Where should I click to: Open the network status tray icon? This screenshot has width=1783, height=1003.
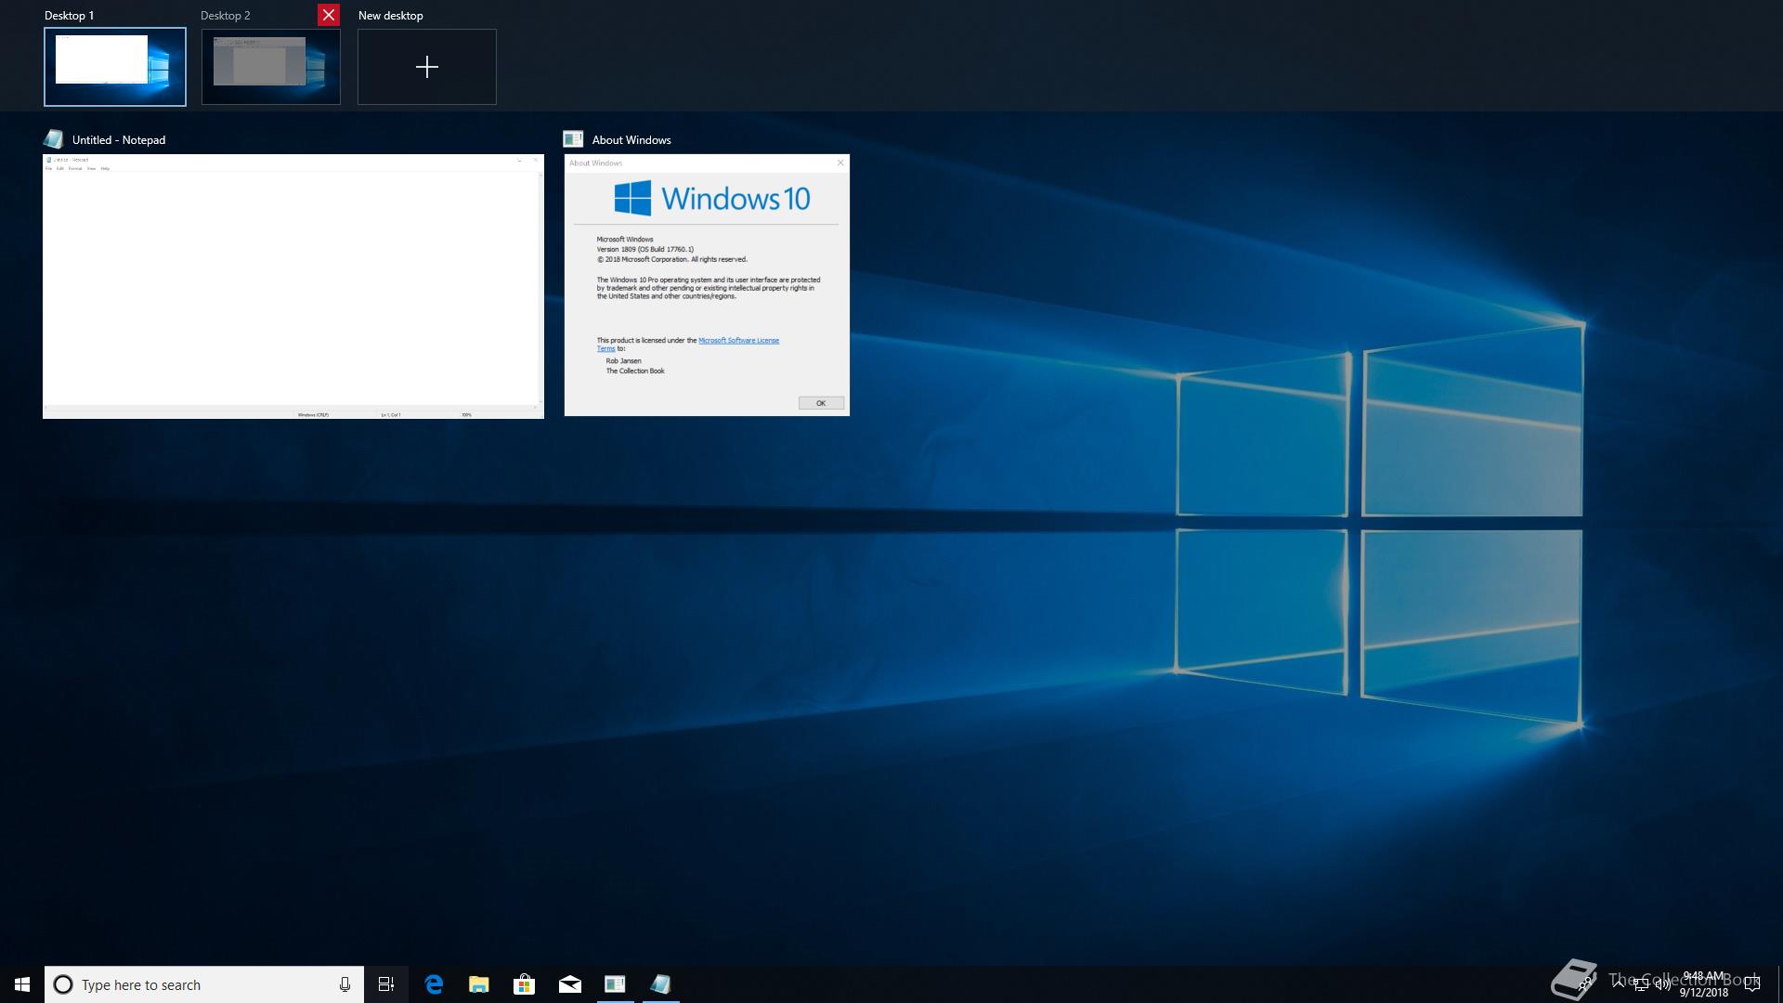pos(1641,985)
